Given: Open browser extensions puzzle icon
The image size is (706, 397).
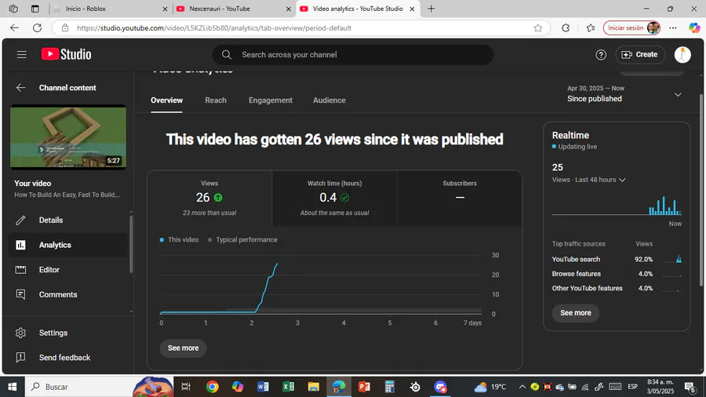Looking at the screenshot, I should click(x=566, y=28).
